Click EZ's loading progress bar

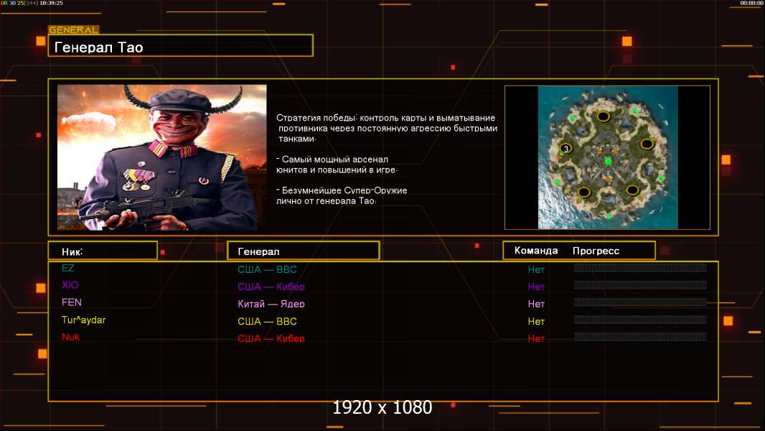(640, 267)
